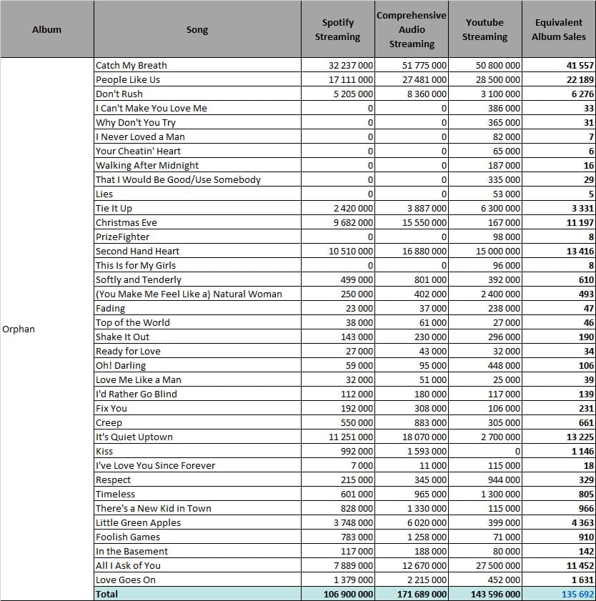Click the Youtube Streaming column header
The width and height of the screenshot is (596, 601).
pos(485,29)
